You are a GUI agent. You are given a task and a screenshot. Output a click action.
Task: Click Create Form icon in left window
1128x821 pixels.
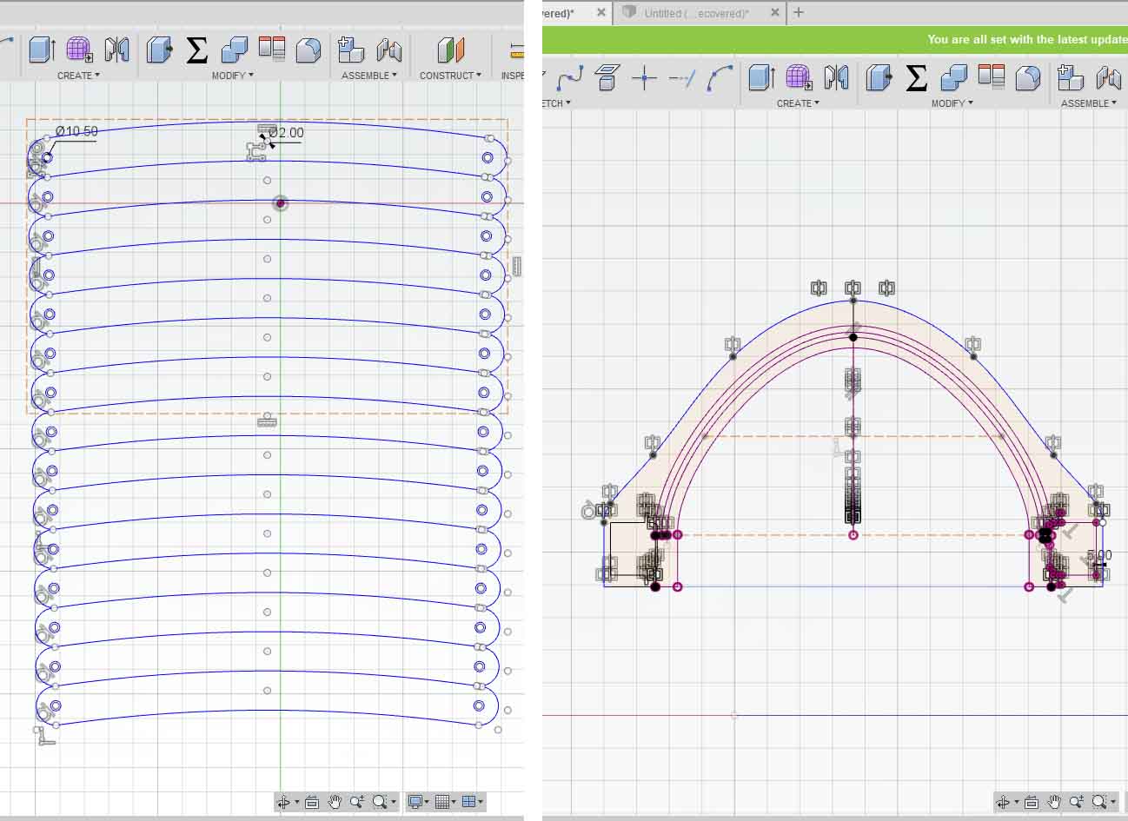79,50
